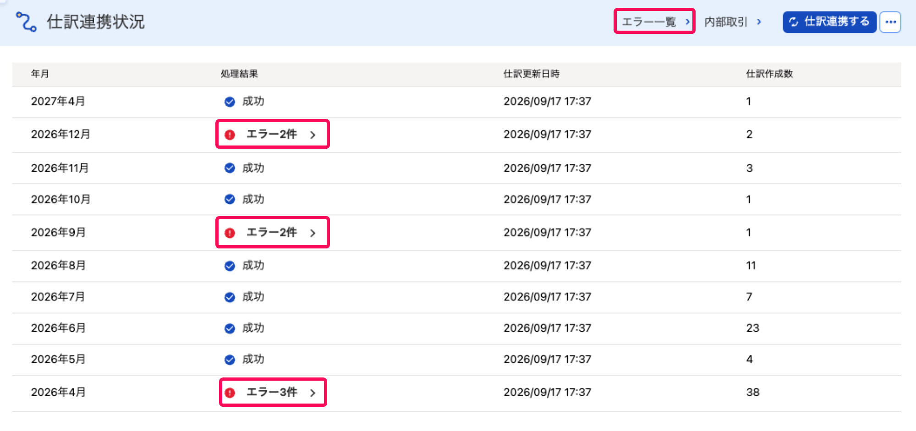Open エラー3件 details for 2026年4月
This screenshot has height=431, width=916.
point(273,392)
